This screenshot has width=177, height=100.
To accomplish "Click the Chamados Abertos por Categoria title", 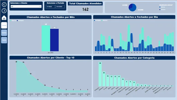I will pos(134,58).
